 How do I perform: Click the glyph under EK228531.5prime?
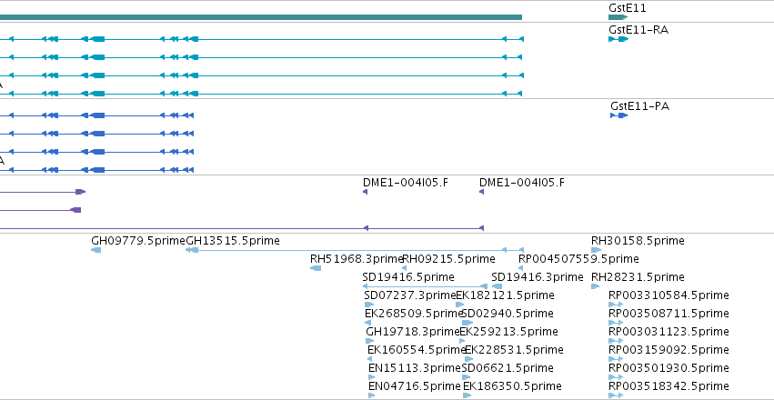pyautogui.click(x=469, y=360)
